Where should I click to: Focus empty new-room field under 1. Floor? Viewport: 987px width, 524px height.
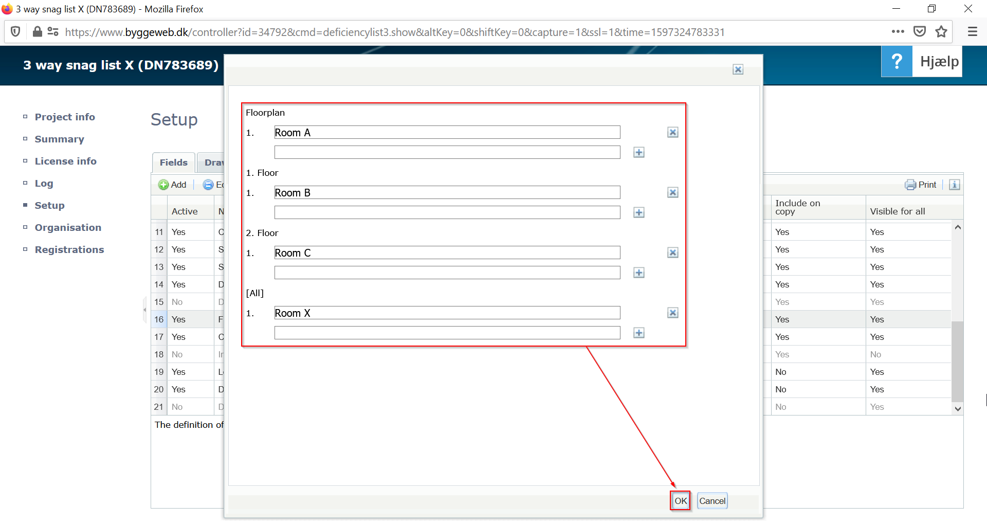[x=447, y=212]
